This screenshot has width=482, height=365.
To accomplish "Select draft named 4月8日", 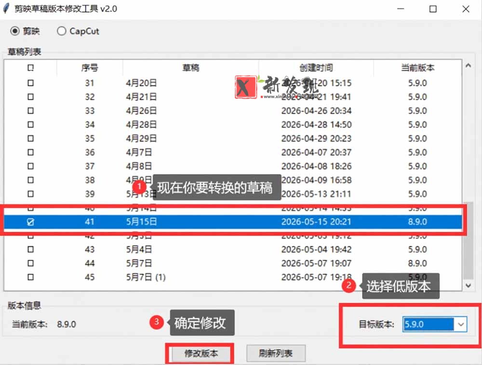I will point(139,166).
